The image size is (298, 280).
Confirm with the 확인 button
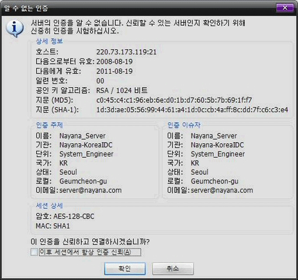[125, 269]
